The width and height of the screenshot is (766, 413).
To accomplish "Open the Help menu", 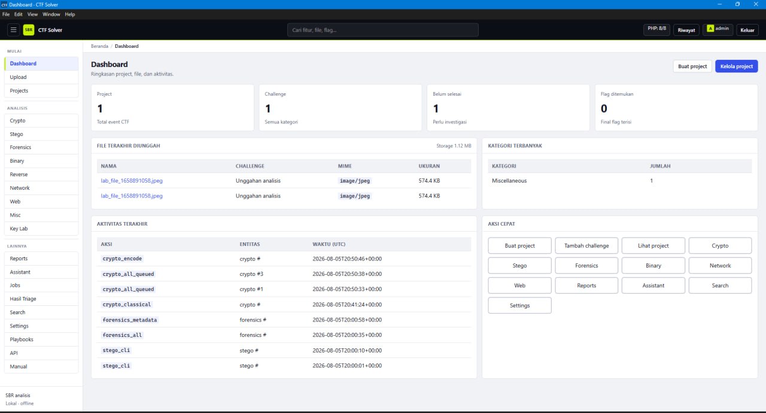I will pyautogui.click(x=70, y=14).
